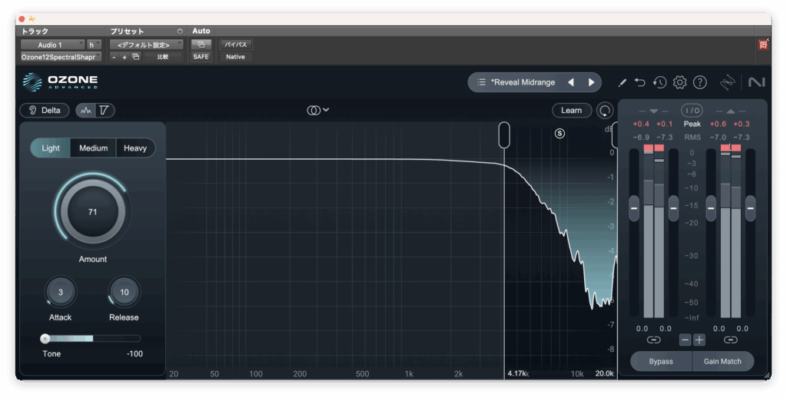The height and width of the screenshot is (398, 787).
Task: Click the help question mark icon
Action: (x=699, y=82)
